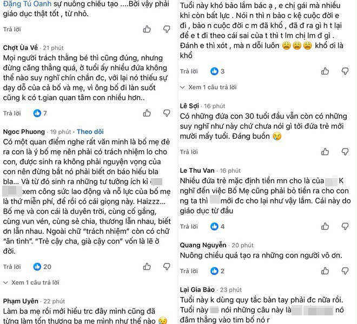
Task: Thumbs-down Le Thu Van's comment
Action: pyautogui.click(x=345, y=226)
